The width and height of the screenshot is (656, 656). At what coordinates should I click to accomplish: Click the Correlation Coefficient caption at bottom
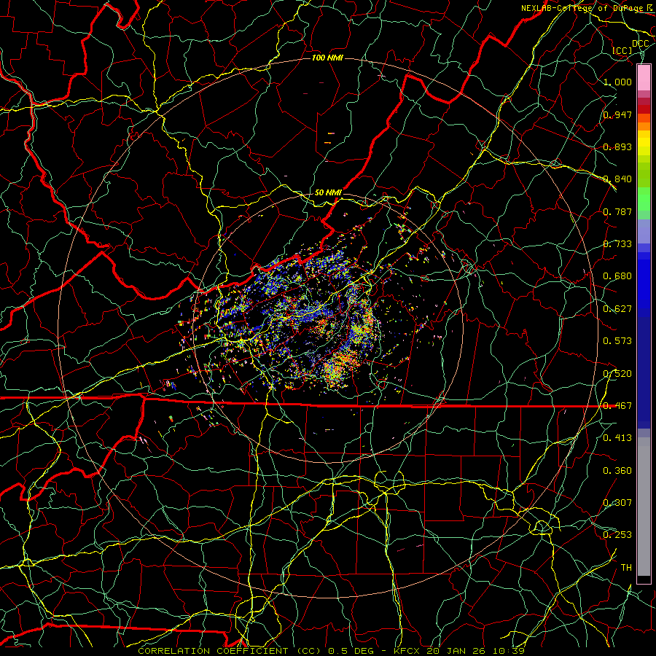pos(332,651)
